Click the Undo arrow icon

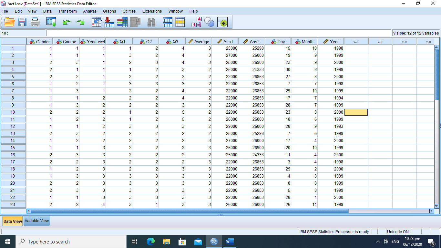[x=67, y=22]
